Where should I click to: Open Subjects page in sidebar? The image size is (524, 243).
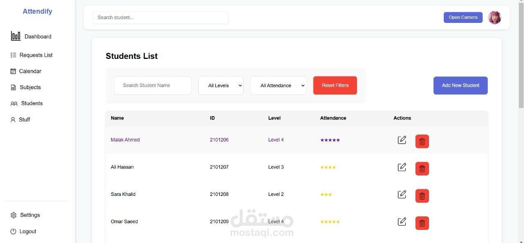click(x=30, y=87)
